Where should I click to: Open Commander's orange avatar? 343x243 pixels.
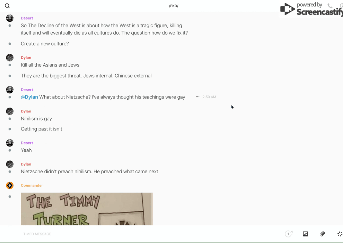[10, 185]
